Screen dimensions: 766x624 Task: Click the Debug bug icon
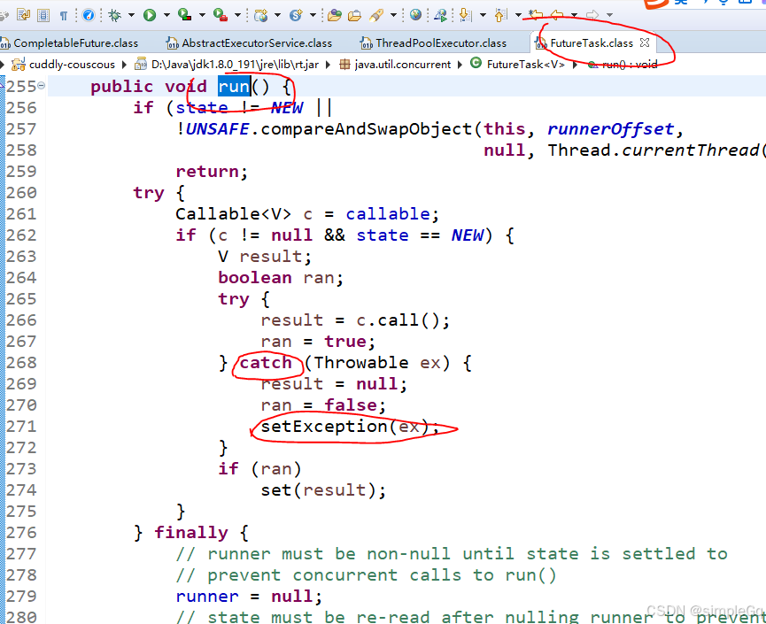[x=115, y=15]
